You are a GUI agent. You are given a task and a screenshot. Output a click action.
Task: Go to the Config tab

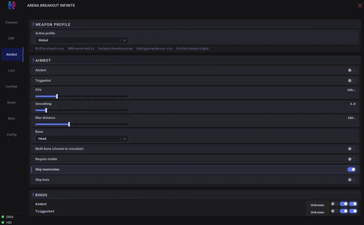coord(12,135)
